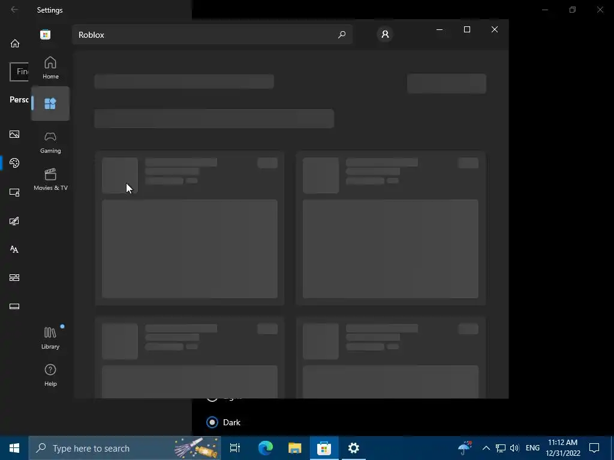Open Help in Microsoft Store
This screenshot has width=614, height=460.
[x=50, y=375]
